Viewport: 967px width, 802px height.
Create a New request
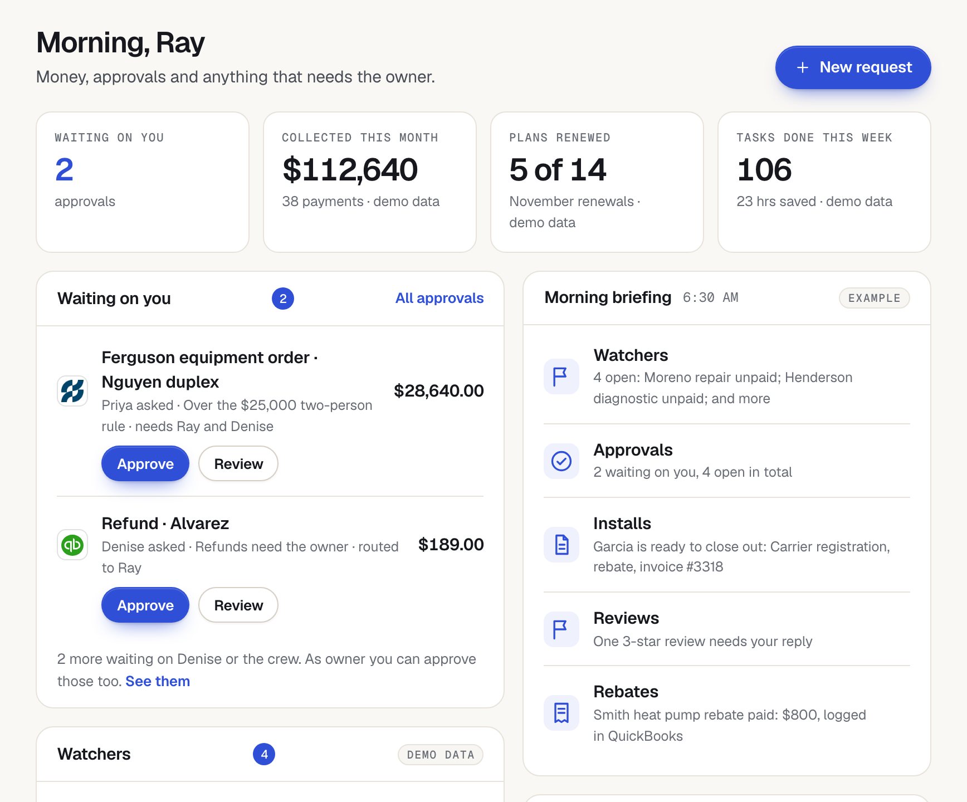click(x=853, y=67)
